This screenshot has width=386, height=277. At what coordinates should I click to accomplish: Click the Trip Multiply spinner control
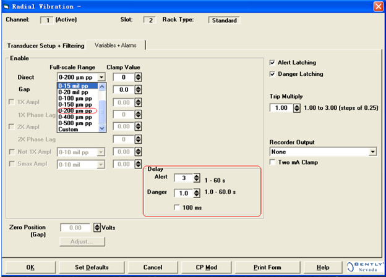pyautogui.click(x=297, y=108)
